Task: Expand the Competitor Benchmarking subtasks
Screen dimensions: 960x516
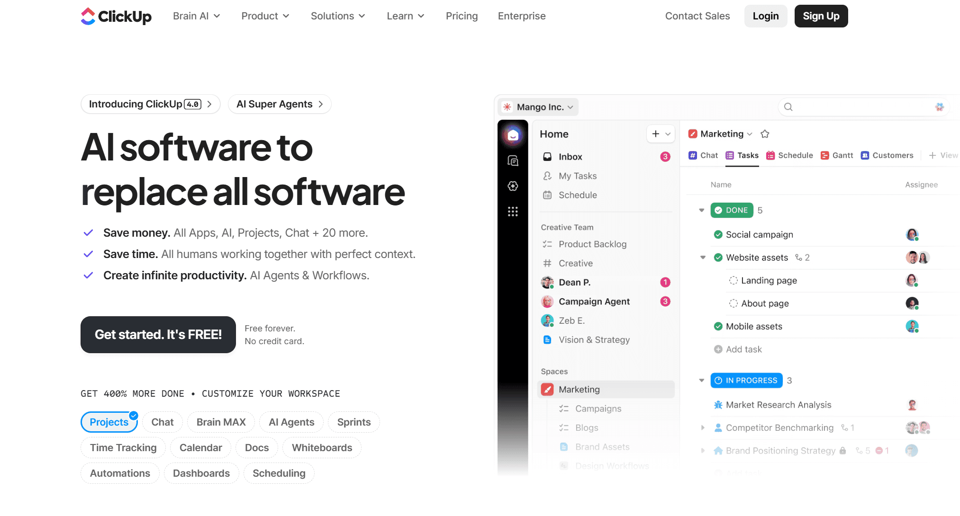Action: [703, 428]
